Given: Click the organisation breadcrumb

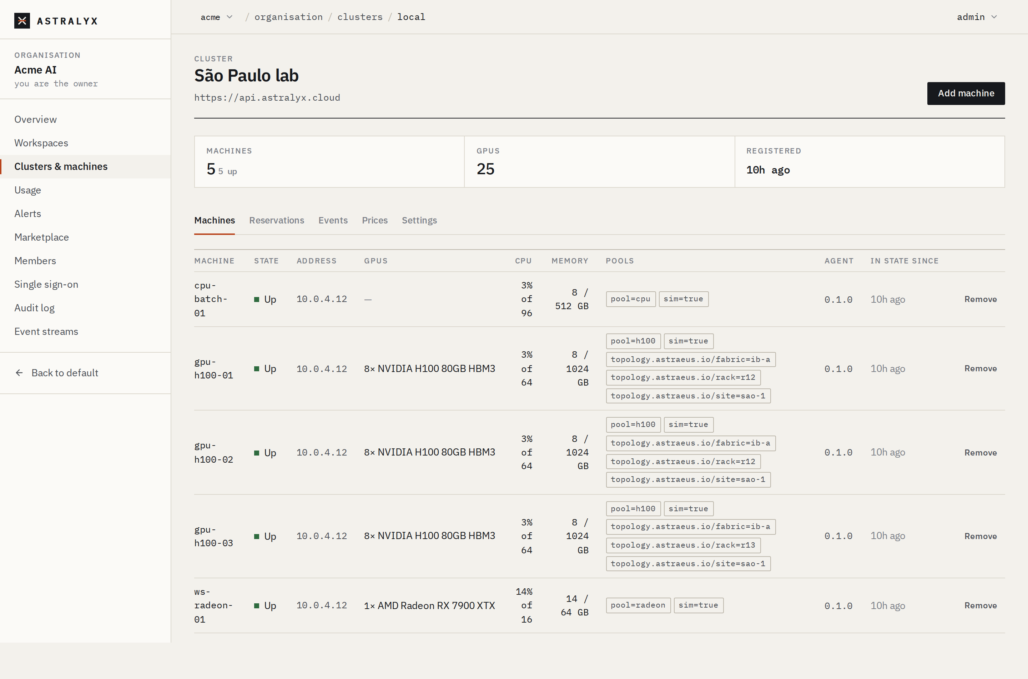Looking at the screenshot, I should point(289,17).
